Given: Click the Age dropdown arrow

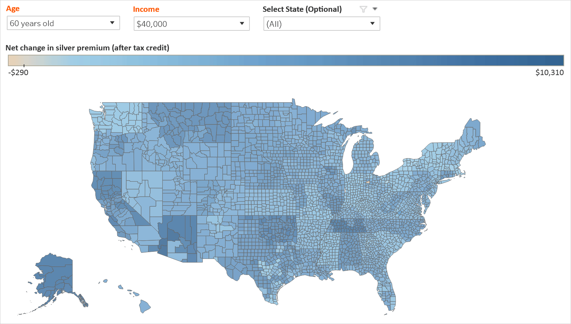Looking at the screenshot, I should [x=112, y=23].
